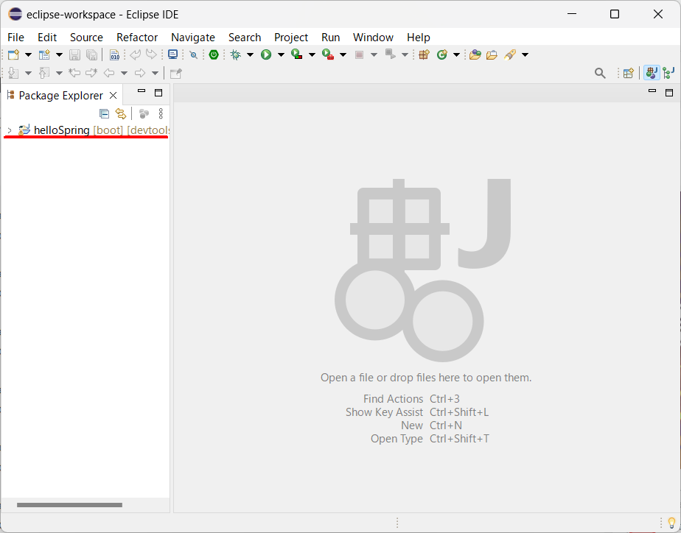The height and width of the screenshot is (533, 681).
Task: Activate the Java perspective button
Action: pyautogui.click(x=652, y=73)
